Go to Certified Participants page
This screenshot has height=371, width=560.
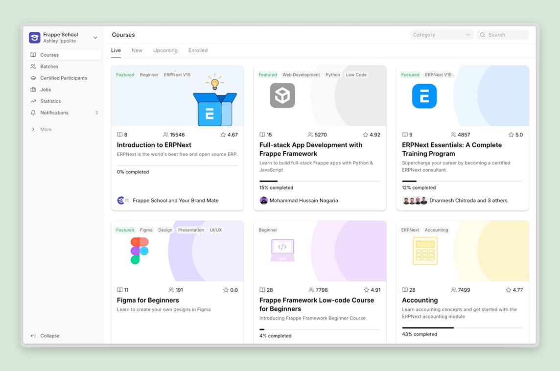[x=64, y=78]
